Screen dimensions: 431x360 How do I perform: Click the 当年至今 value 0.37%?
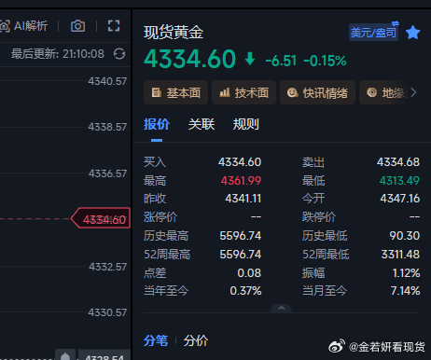coord(245,291)
